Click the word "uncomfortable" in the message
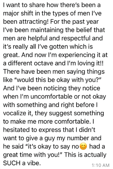The image size is (113, 169). [51, 96]
